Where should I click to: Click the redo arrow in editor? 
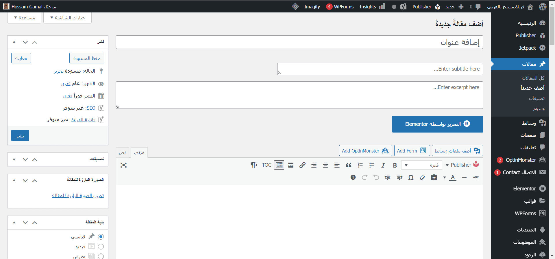(365, 177)
